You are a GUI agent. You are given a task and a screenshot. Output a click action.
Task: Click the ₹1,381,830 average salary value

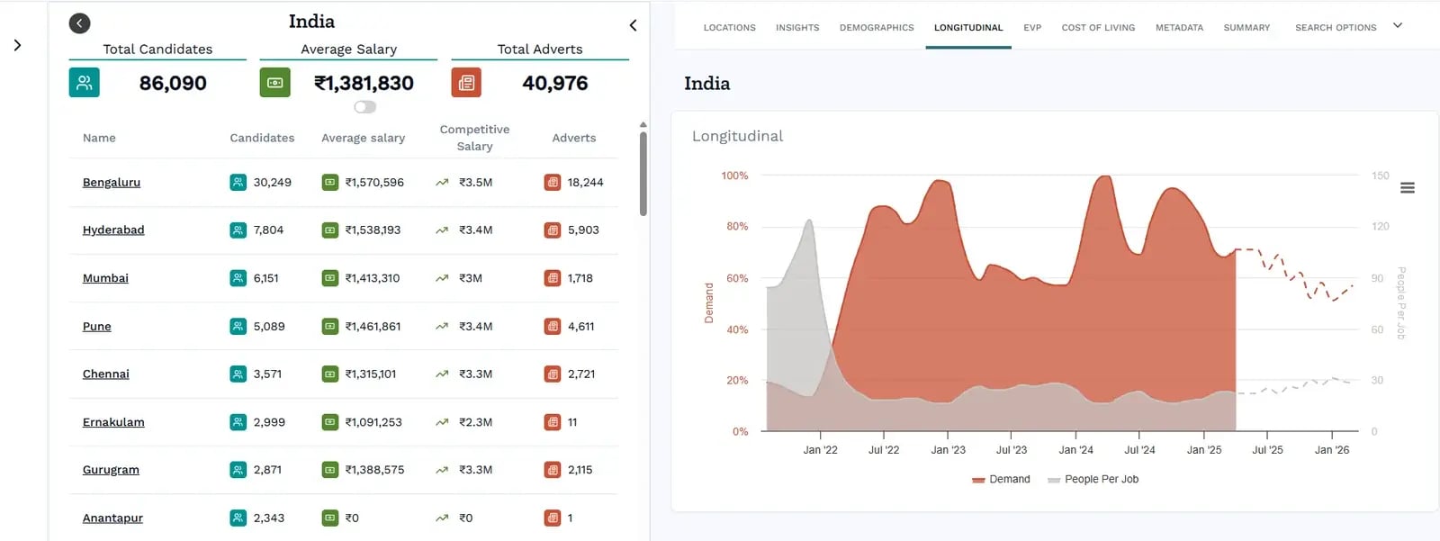pyautogui.click(x=364, y=84)
